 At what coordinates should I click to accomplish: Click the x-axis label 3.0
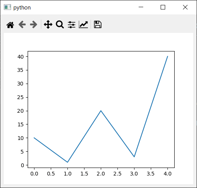[x=134, y=174]
